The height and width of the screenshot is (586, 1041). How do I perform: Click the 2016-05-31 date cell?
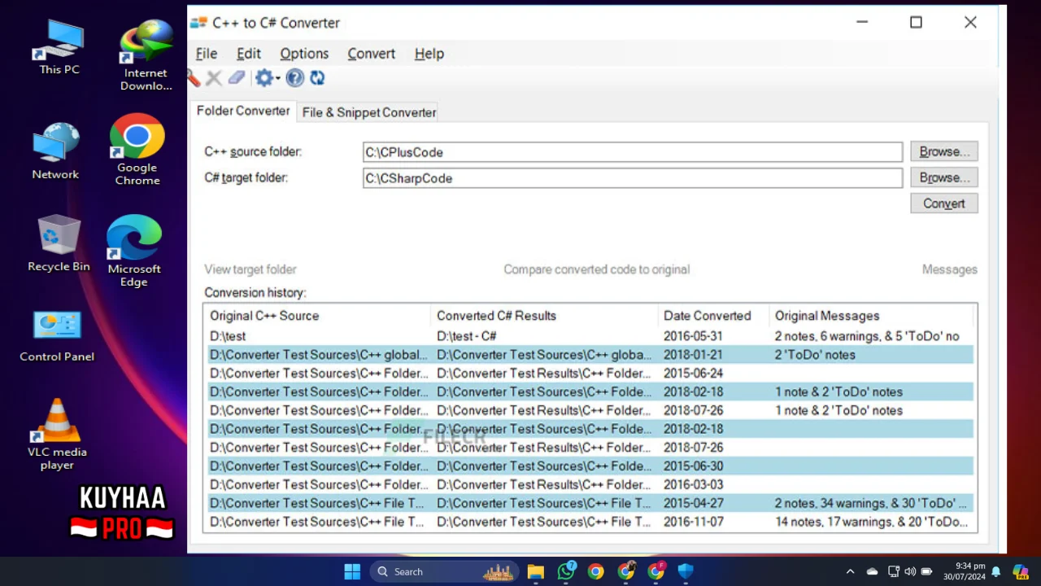tap(693, 336)
